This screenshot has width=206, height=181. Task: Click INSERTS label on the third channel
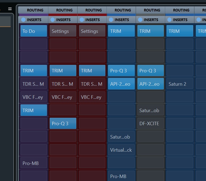pyautogui.click(x=93, y=20)
